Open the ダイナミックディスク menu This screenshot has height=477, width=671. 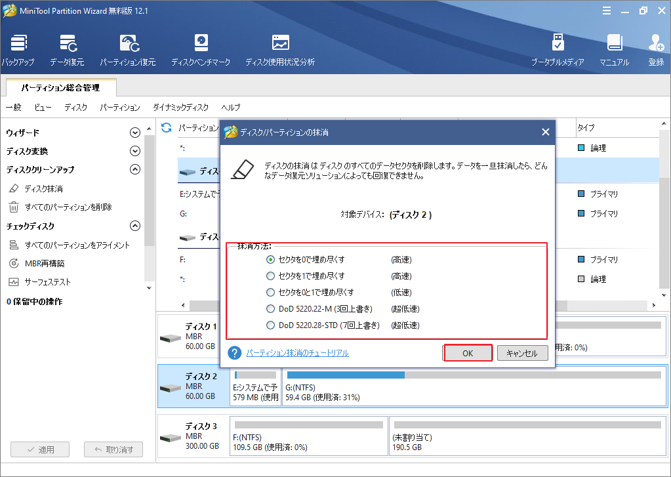pos(180,108)
